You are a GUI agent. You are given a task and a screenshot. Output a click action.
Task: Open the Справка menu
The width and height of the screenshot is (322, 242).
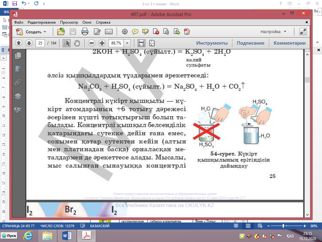pyautogui.click(x=103, y=22)
